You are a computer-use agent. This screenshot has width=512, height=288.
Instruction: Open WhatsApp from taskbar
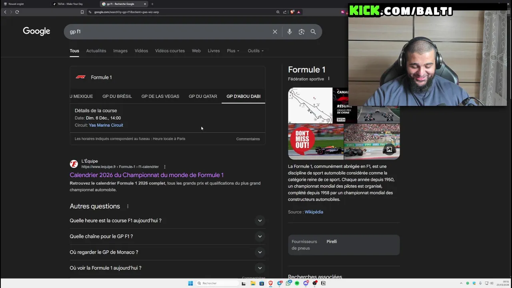pos(288,283)
